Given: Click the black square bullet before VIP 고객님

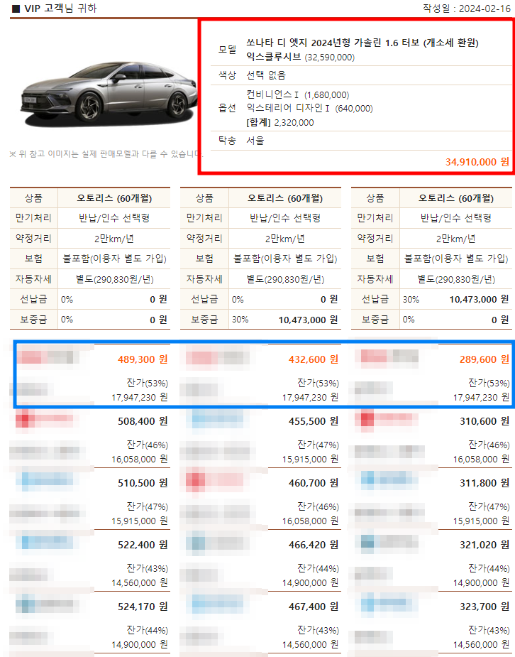Looking at the screenshot, I should click(x=16, y=9).
